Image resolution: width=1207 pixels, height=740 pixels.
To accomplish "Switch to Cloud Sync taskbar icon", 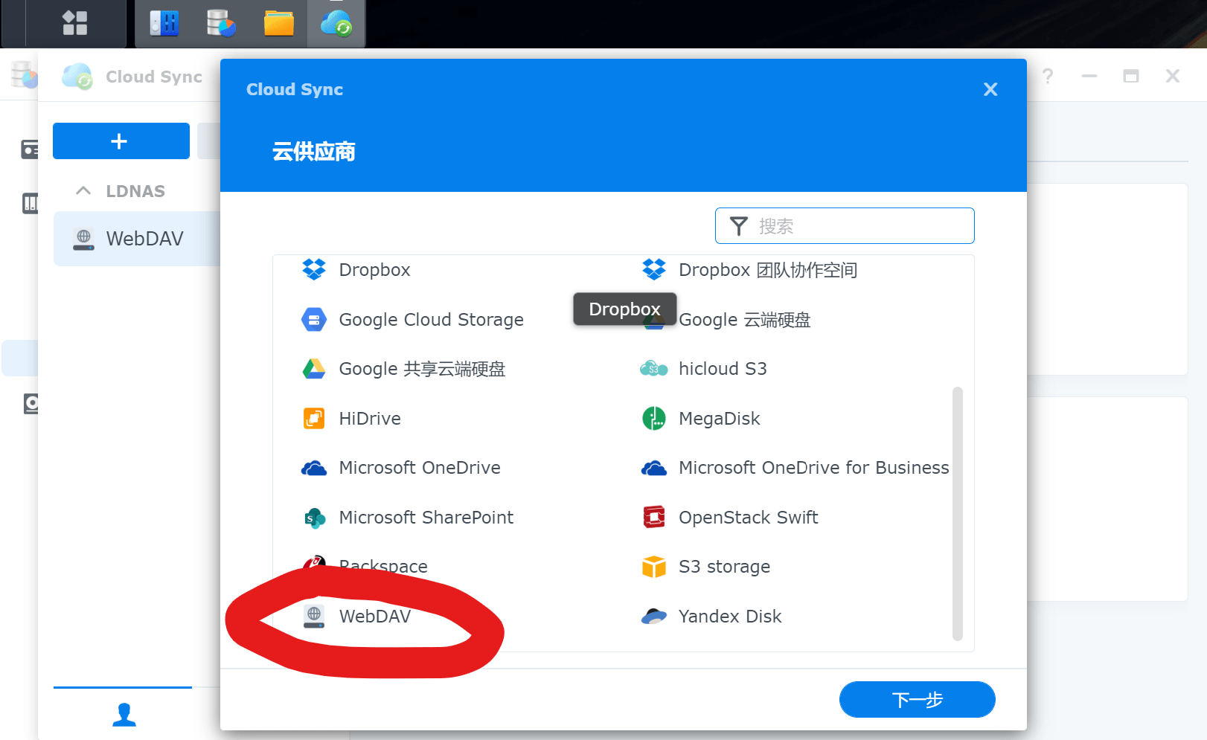I will tap(336, 23).
